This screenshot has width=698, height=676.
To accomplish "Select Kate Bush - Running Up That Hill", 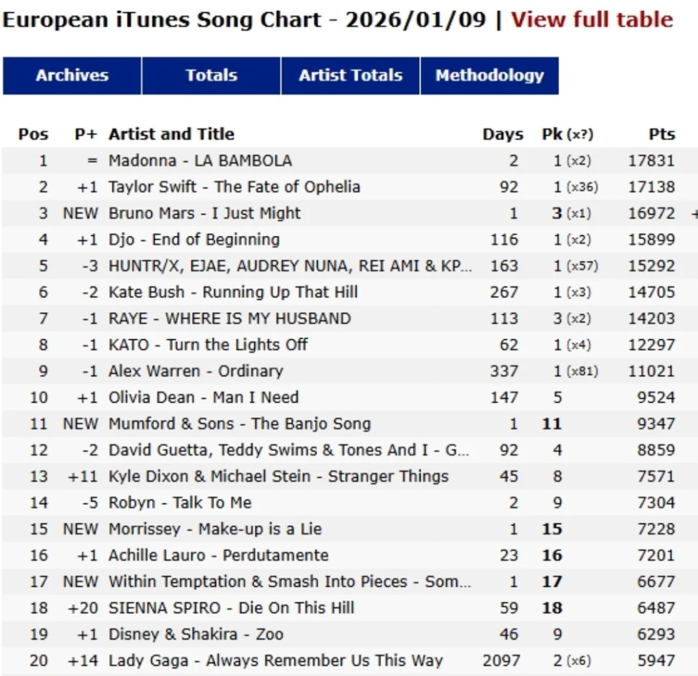I will [232, 292].
